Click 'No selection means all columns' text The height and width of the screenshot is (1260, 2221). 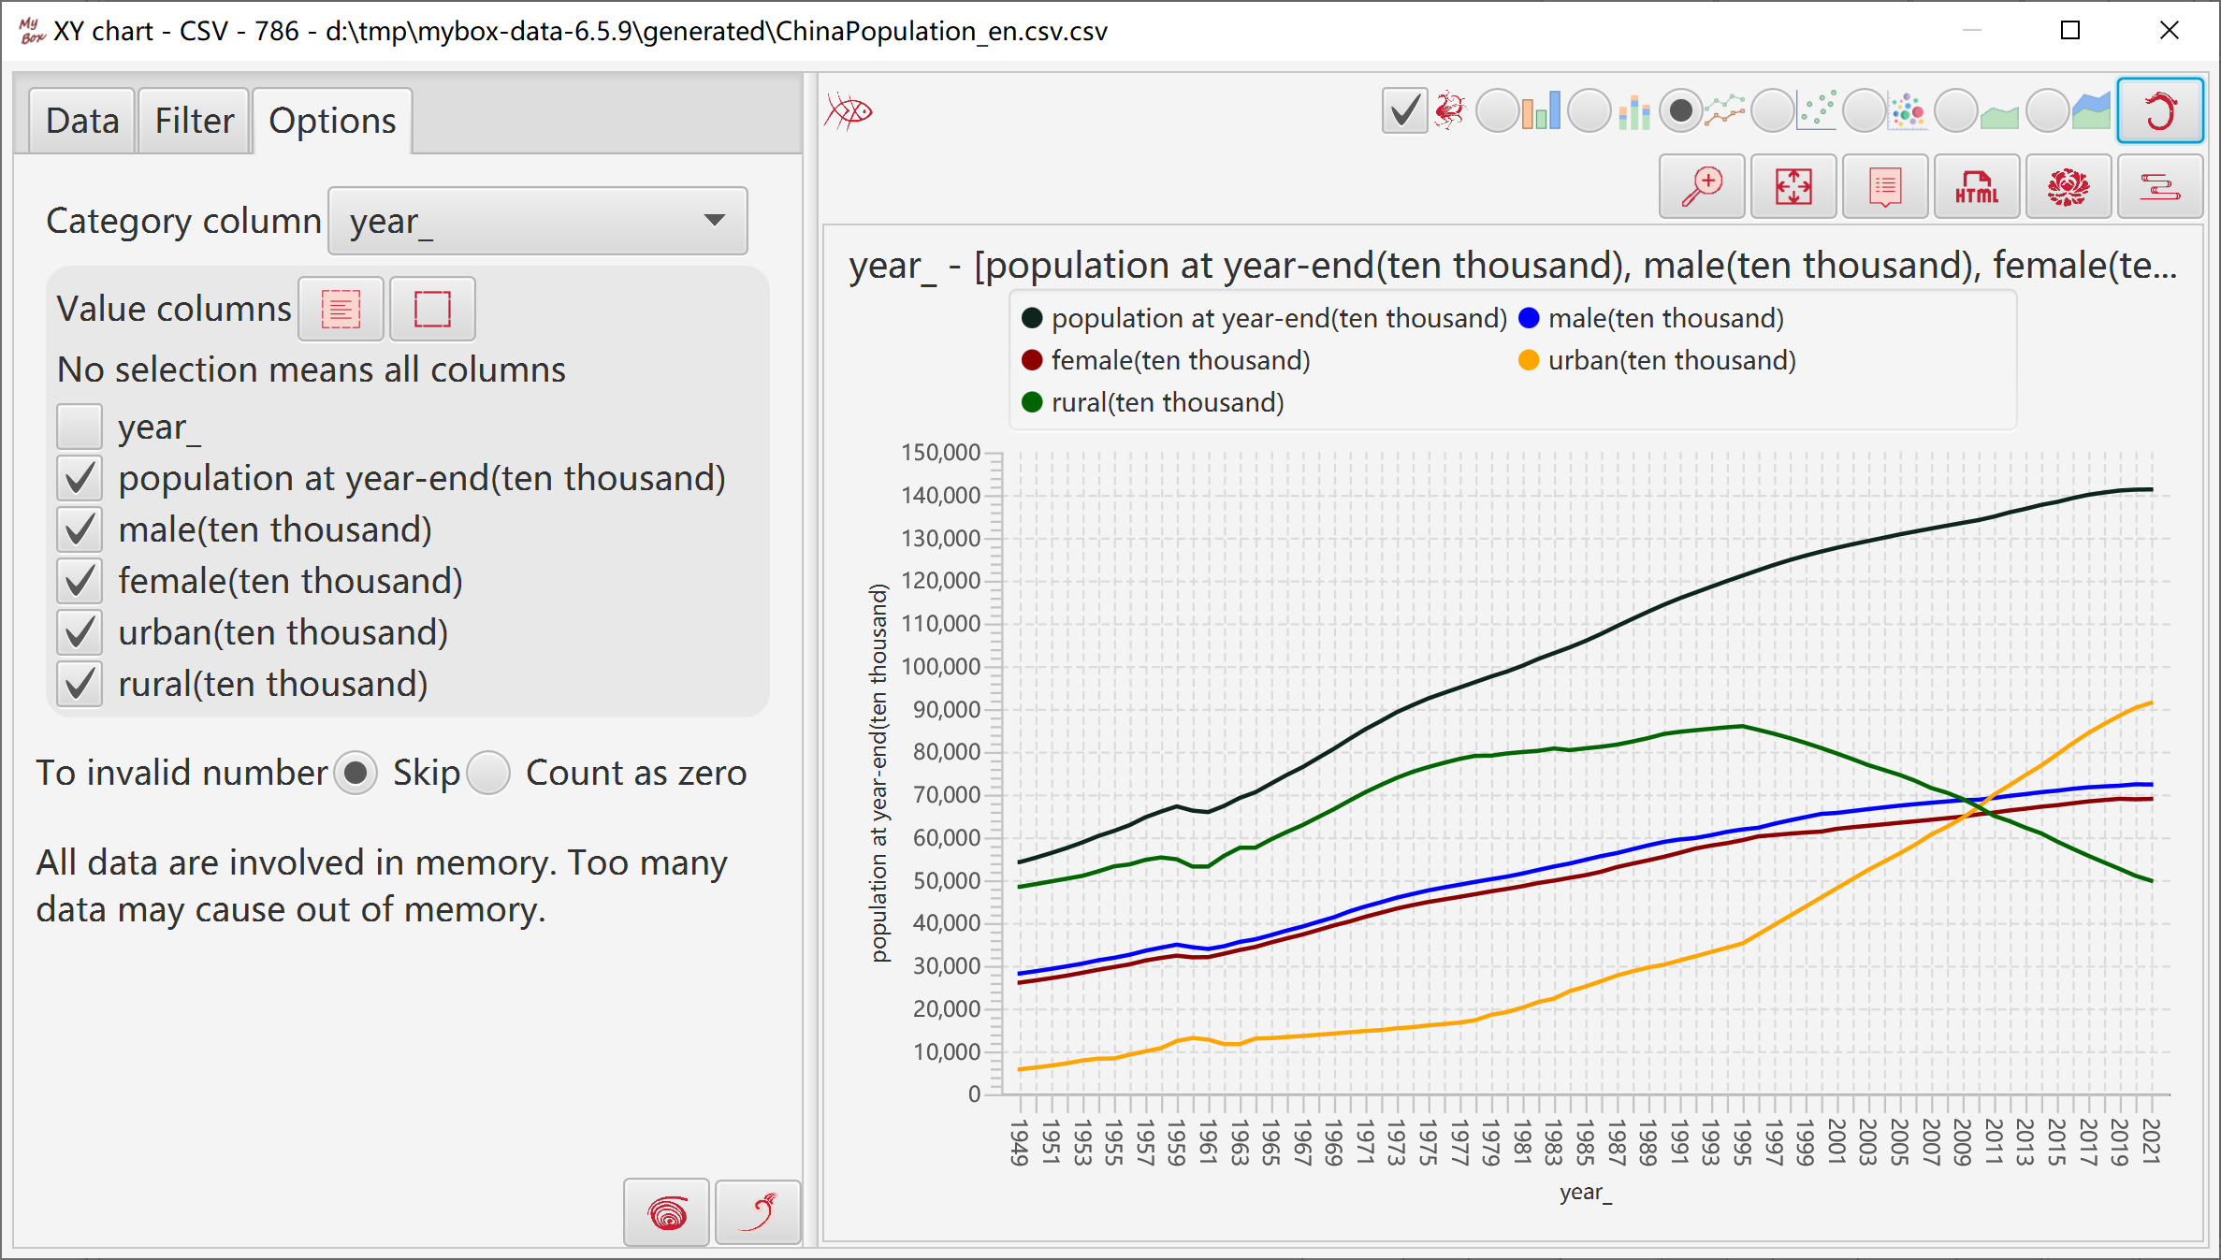(312, 369)
